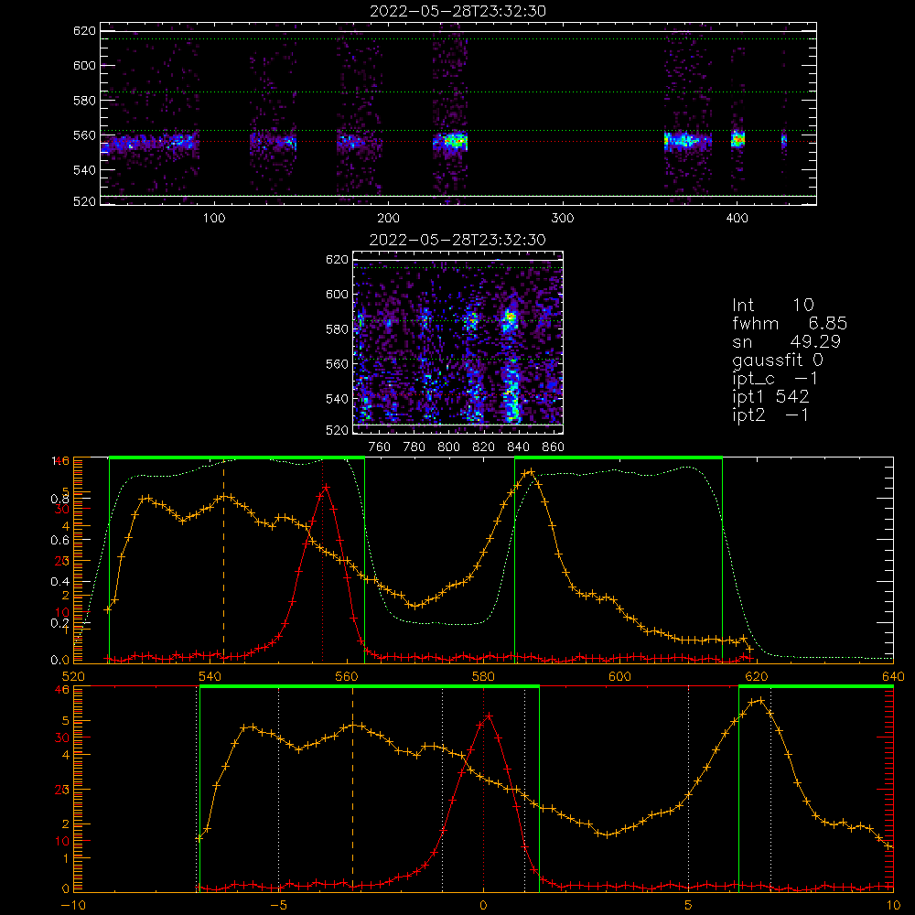Click x-axis label 780 under the middle image
Viewport: 915px width, 915px height.
pyautogui.click(x=414, y=447)
